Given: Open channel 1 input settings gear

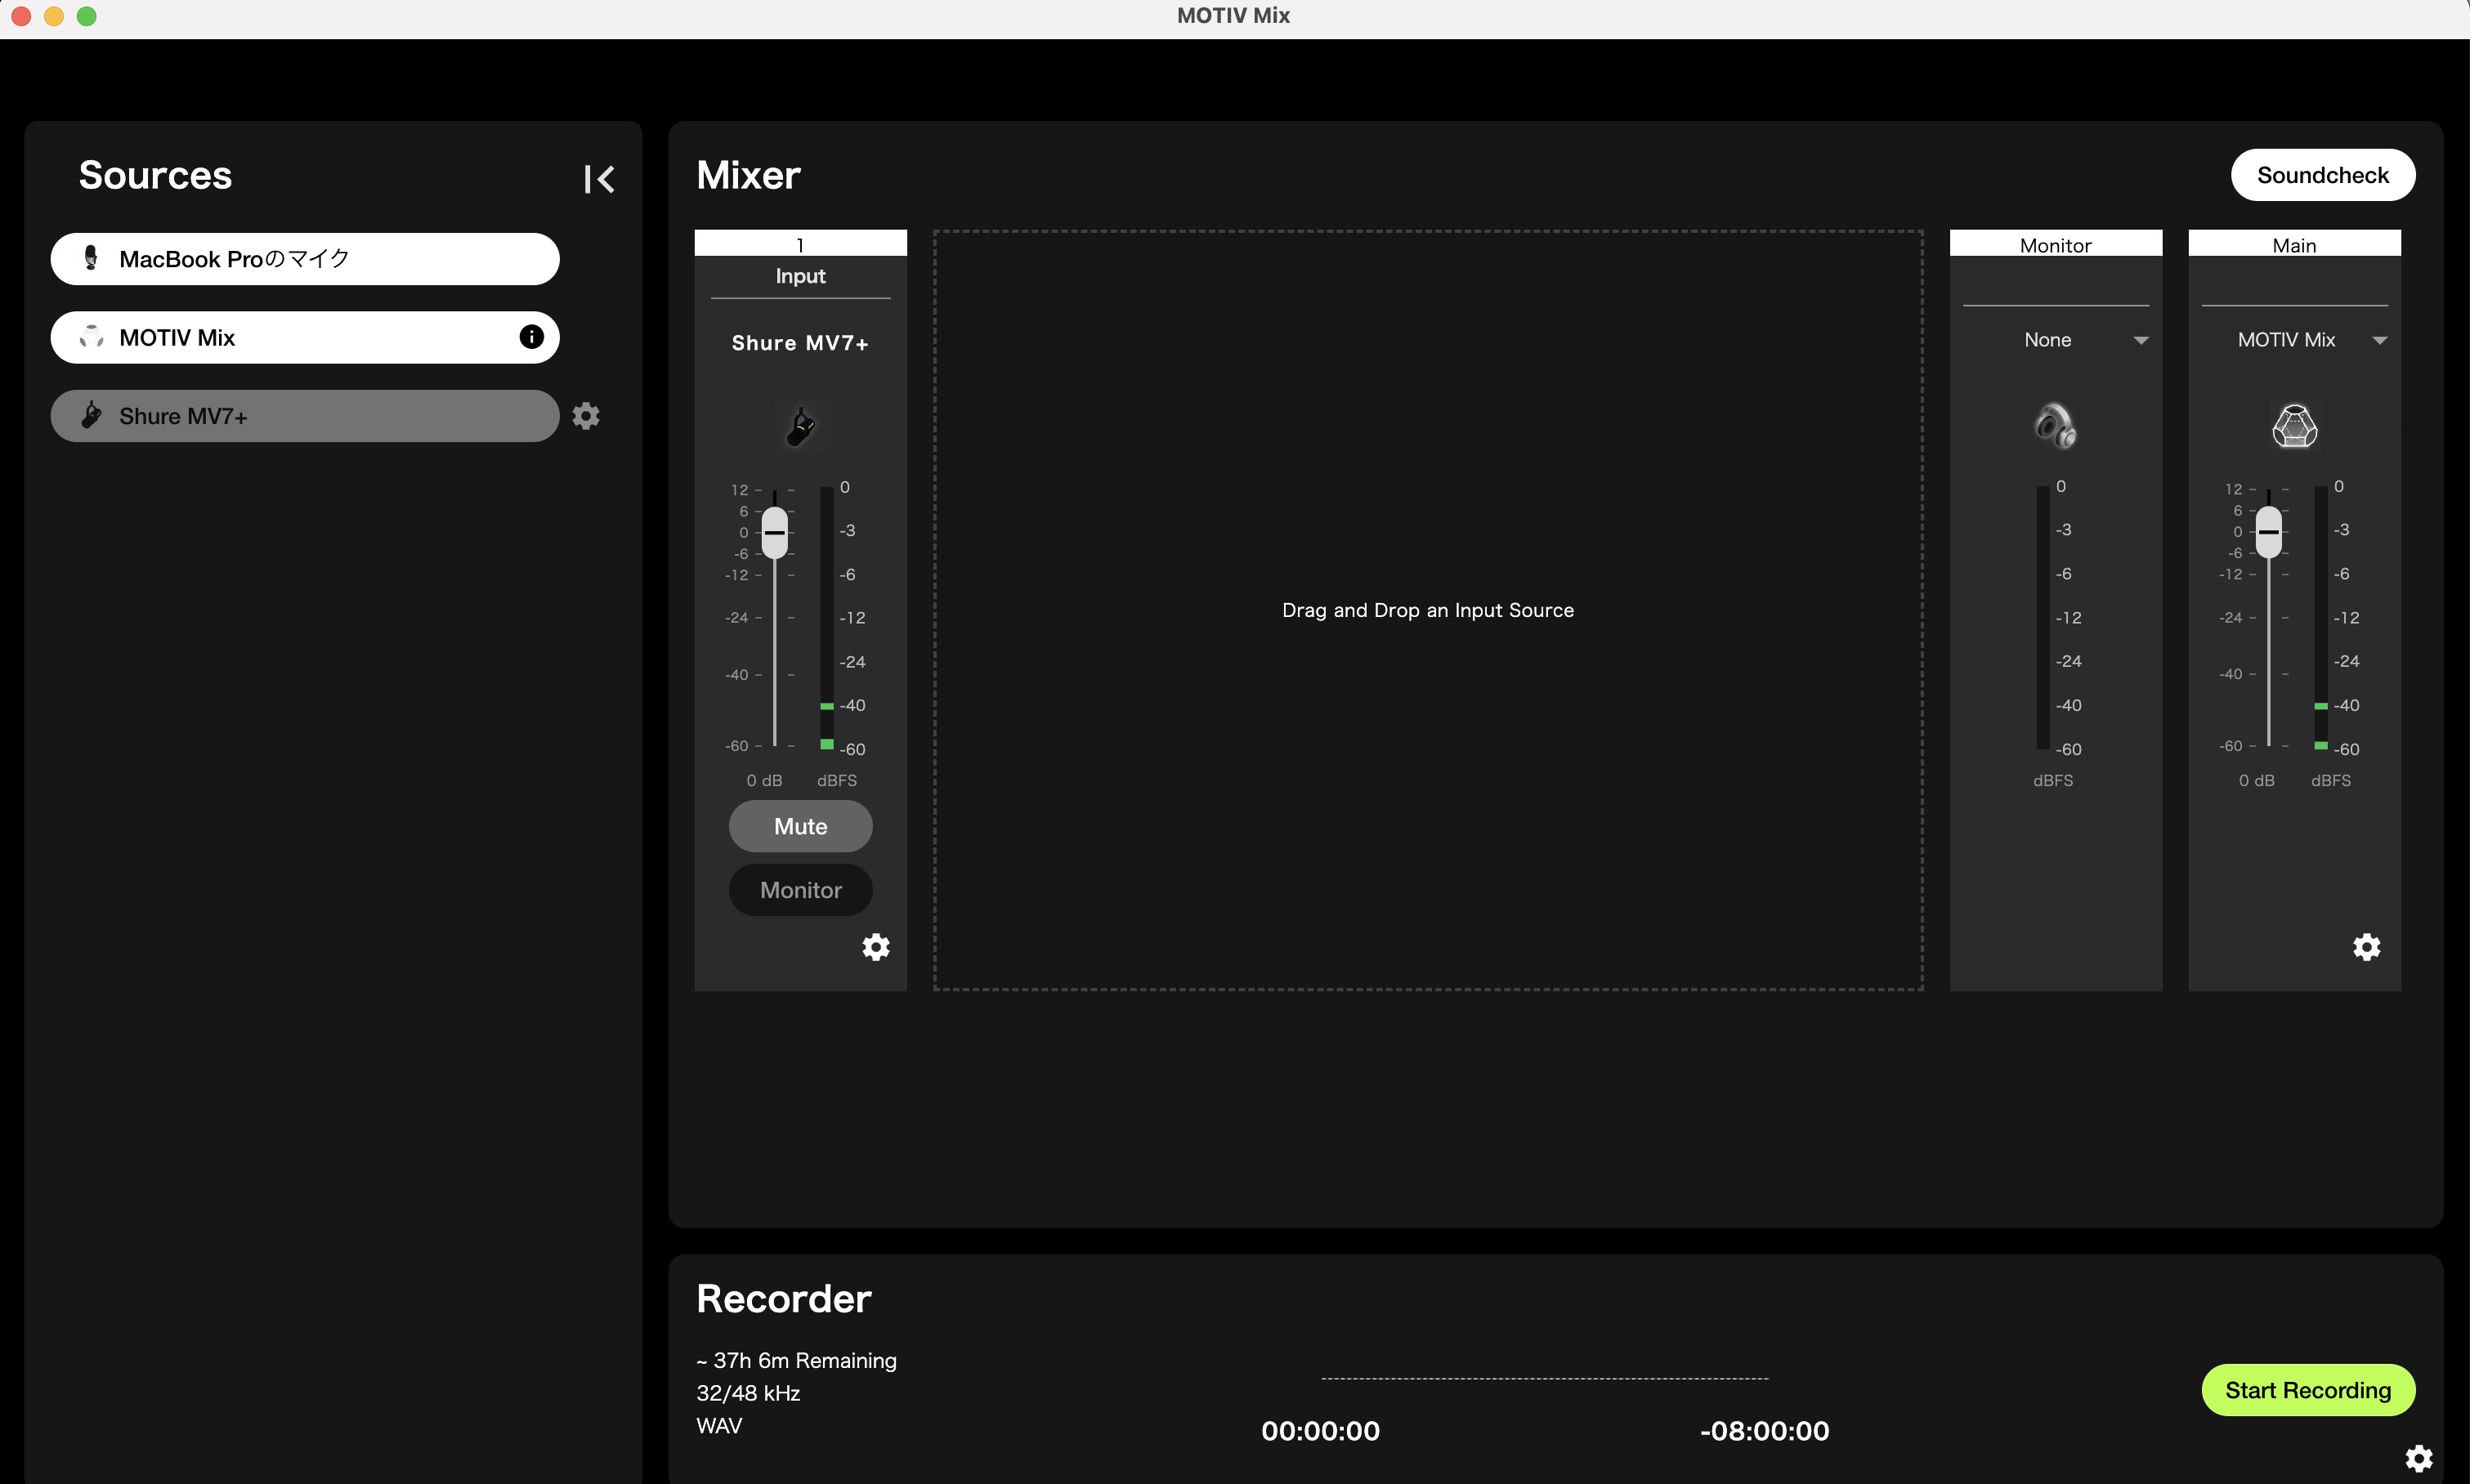Looking at the screenshot, I should 876,947.
